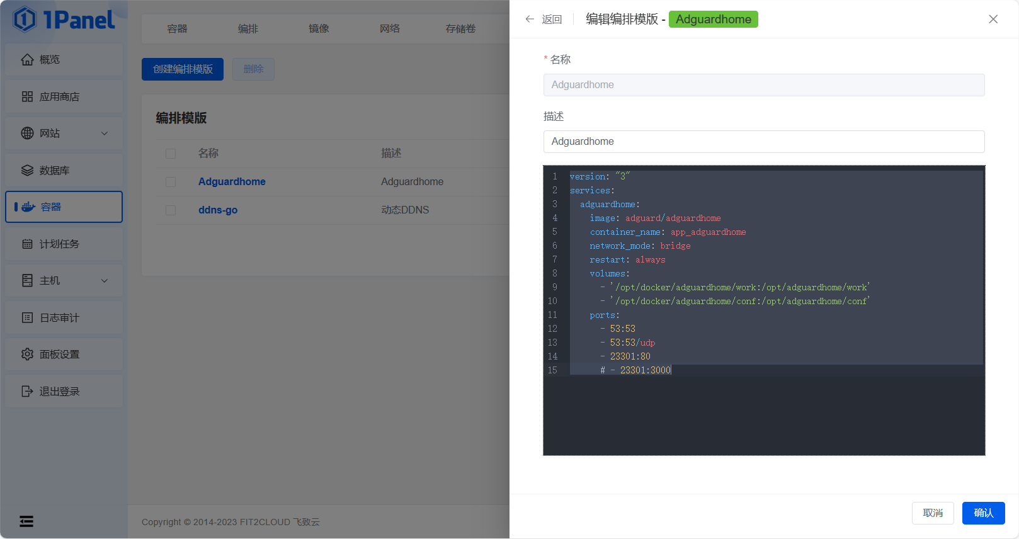The image size is (1019, 539).
Task: Collapse sidebar with the bottom menu icon
Action: [26, 521]
